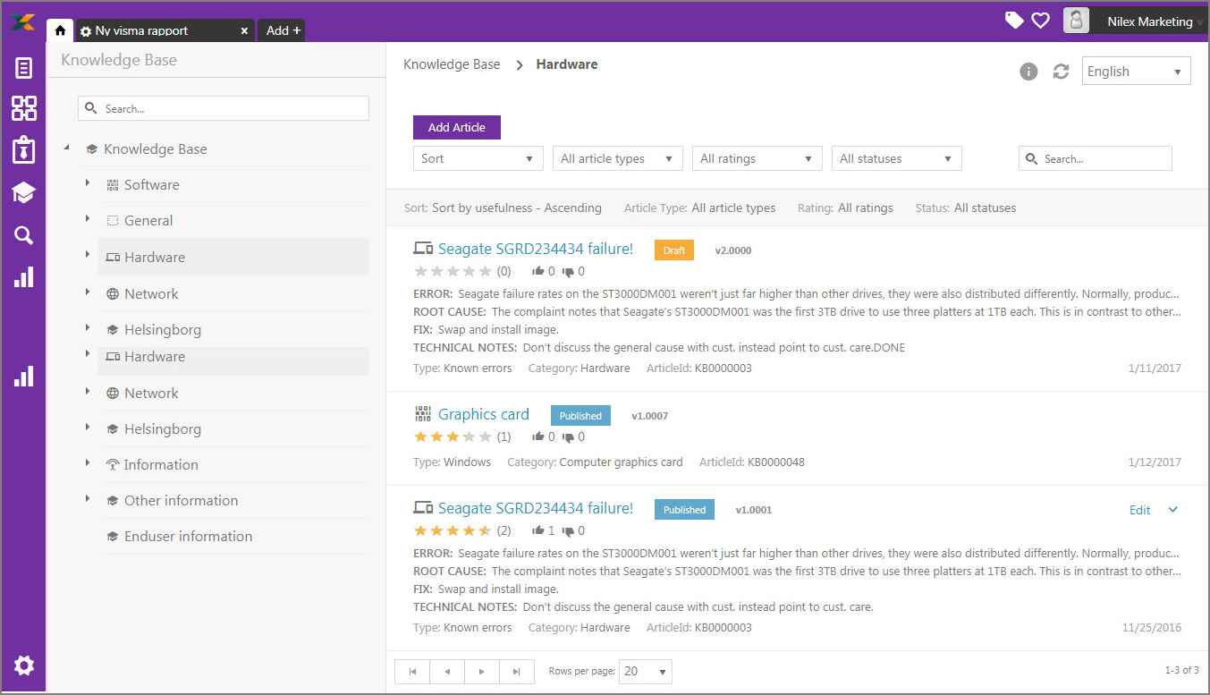Click Sort by usefulness - Ascending text
Viewport: 1210px width, 695px height.
(517, 208)
